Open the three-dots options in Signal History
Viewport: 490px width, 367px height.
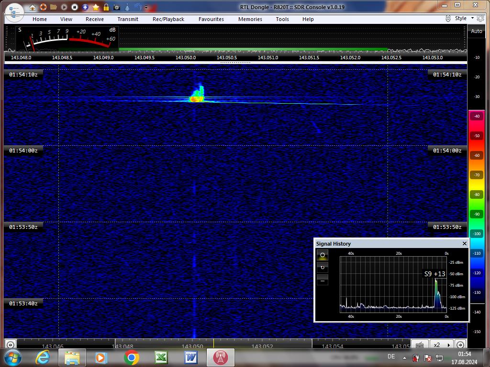pos(323,280)
